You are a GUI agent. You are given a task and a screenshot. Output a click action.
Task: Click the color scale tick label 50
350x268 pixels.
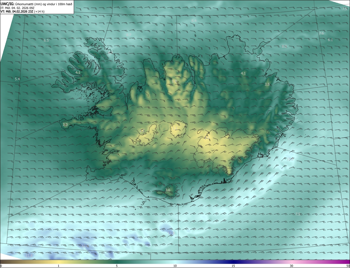pos(348,266)
